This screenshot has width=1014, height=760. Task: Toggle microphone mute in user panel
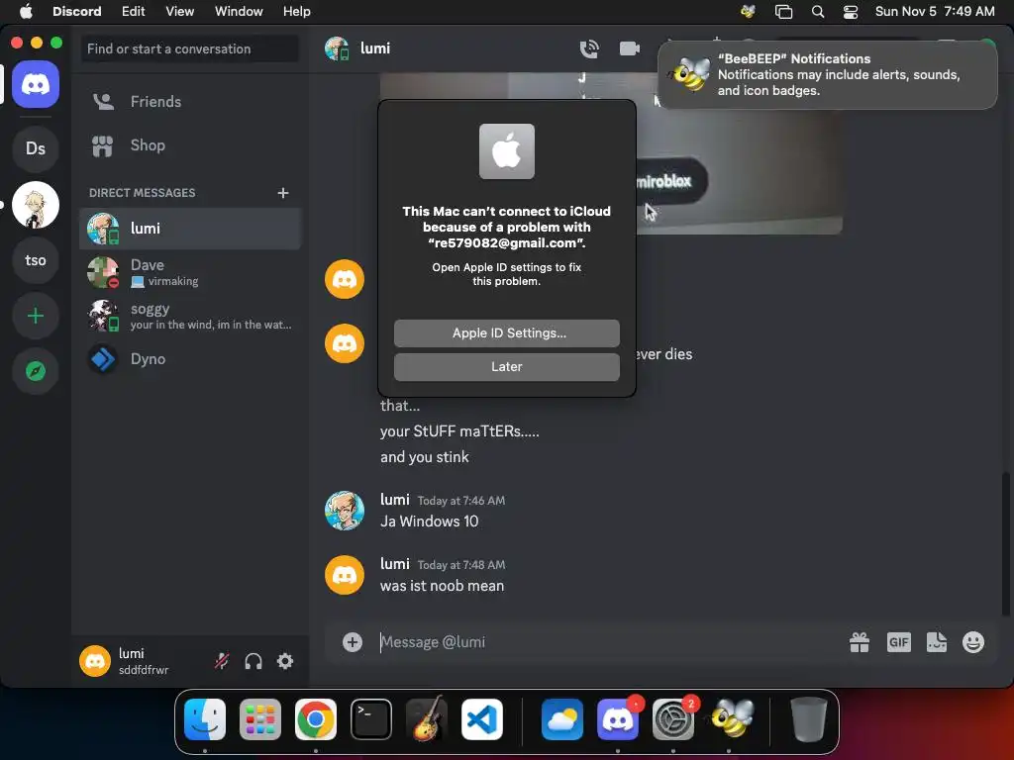(222, 661)
